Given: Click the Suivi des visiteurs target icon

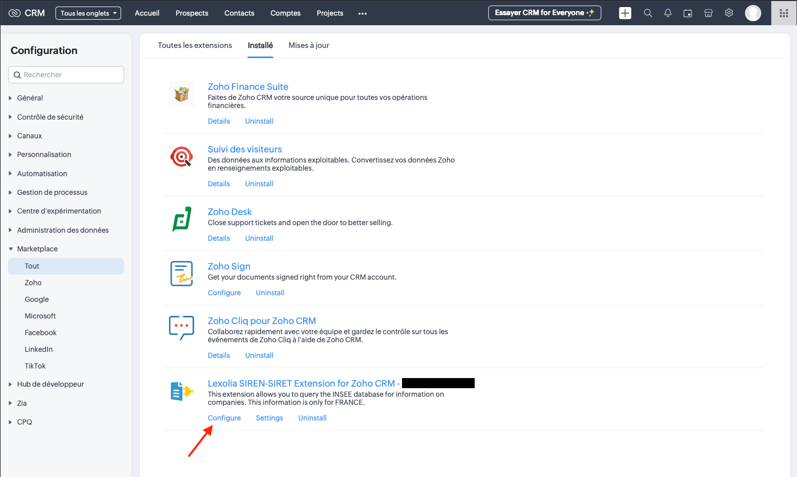Looking at the screenshot, I should pyautogui.click(x=182, y=156).
